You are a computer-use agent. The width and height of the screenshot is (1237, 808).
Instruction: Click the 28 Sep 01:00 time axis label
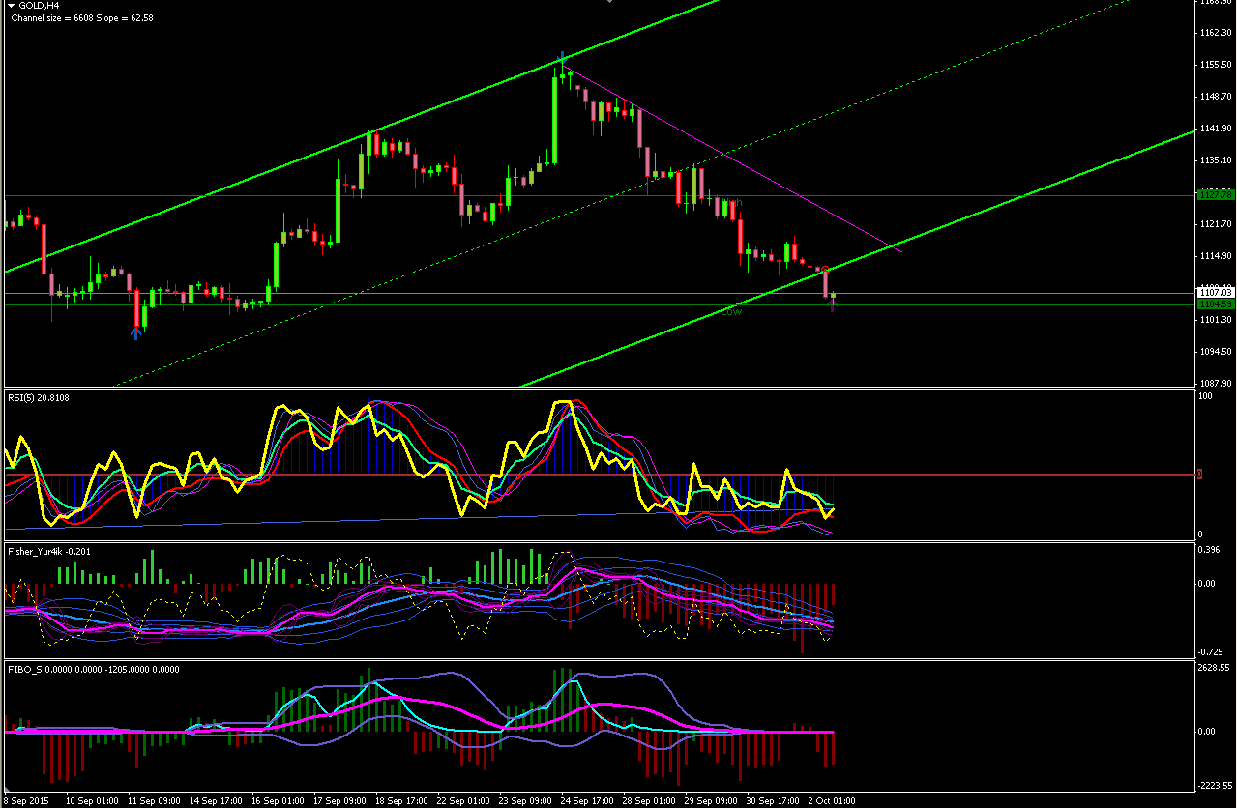pyautogui.click(x=650, y=801)
